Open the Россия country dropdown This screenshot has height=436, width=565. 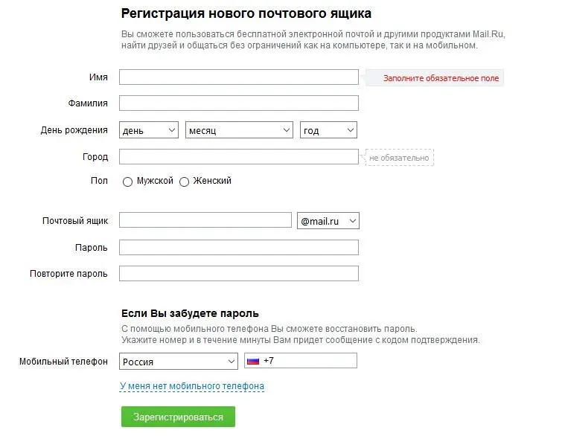(x=178, y=362)
